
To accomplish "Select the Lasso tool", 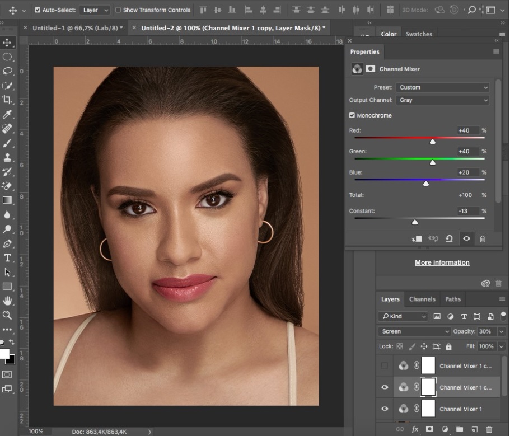I will pos(7,71).
